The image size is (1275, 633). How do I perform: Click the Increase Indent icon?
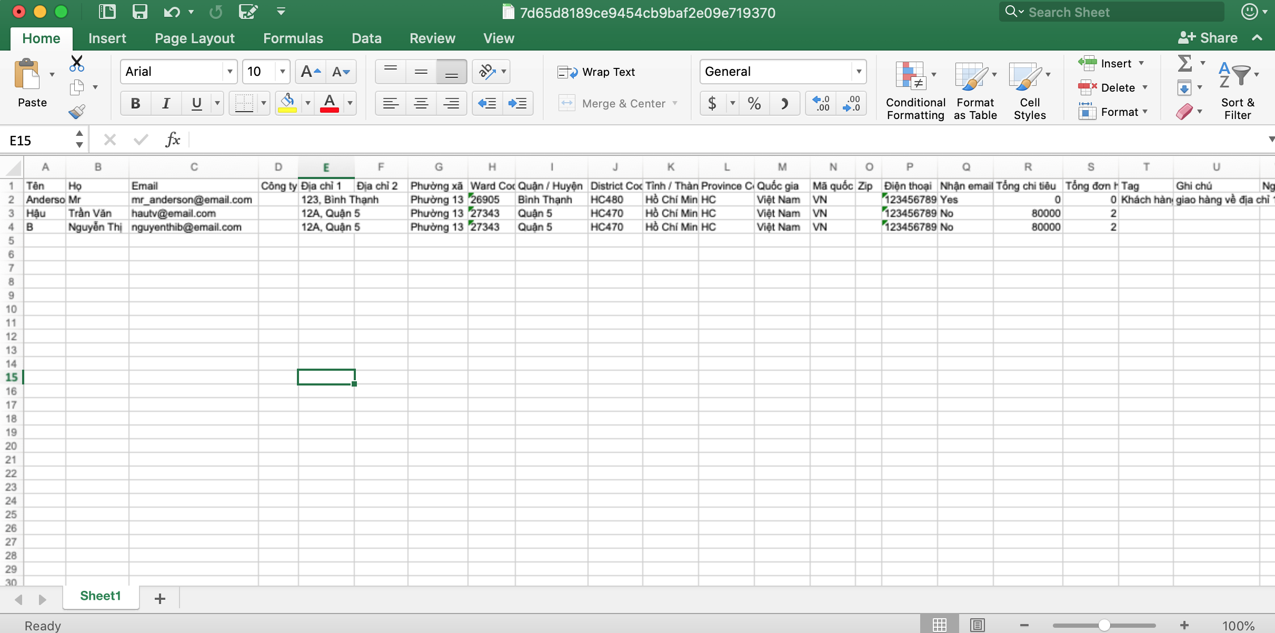pyautogui.click(x=517, y=103)
